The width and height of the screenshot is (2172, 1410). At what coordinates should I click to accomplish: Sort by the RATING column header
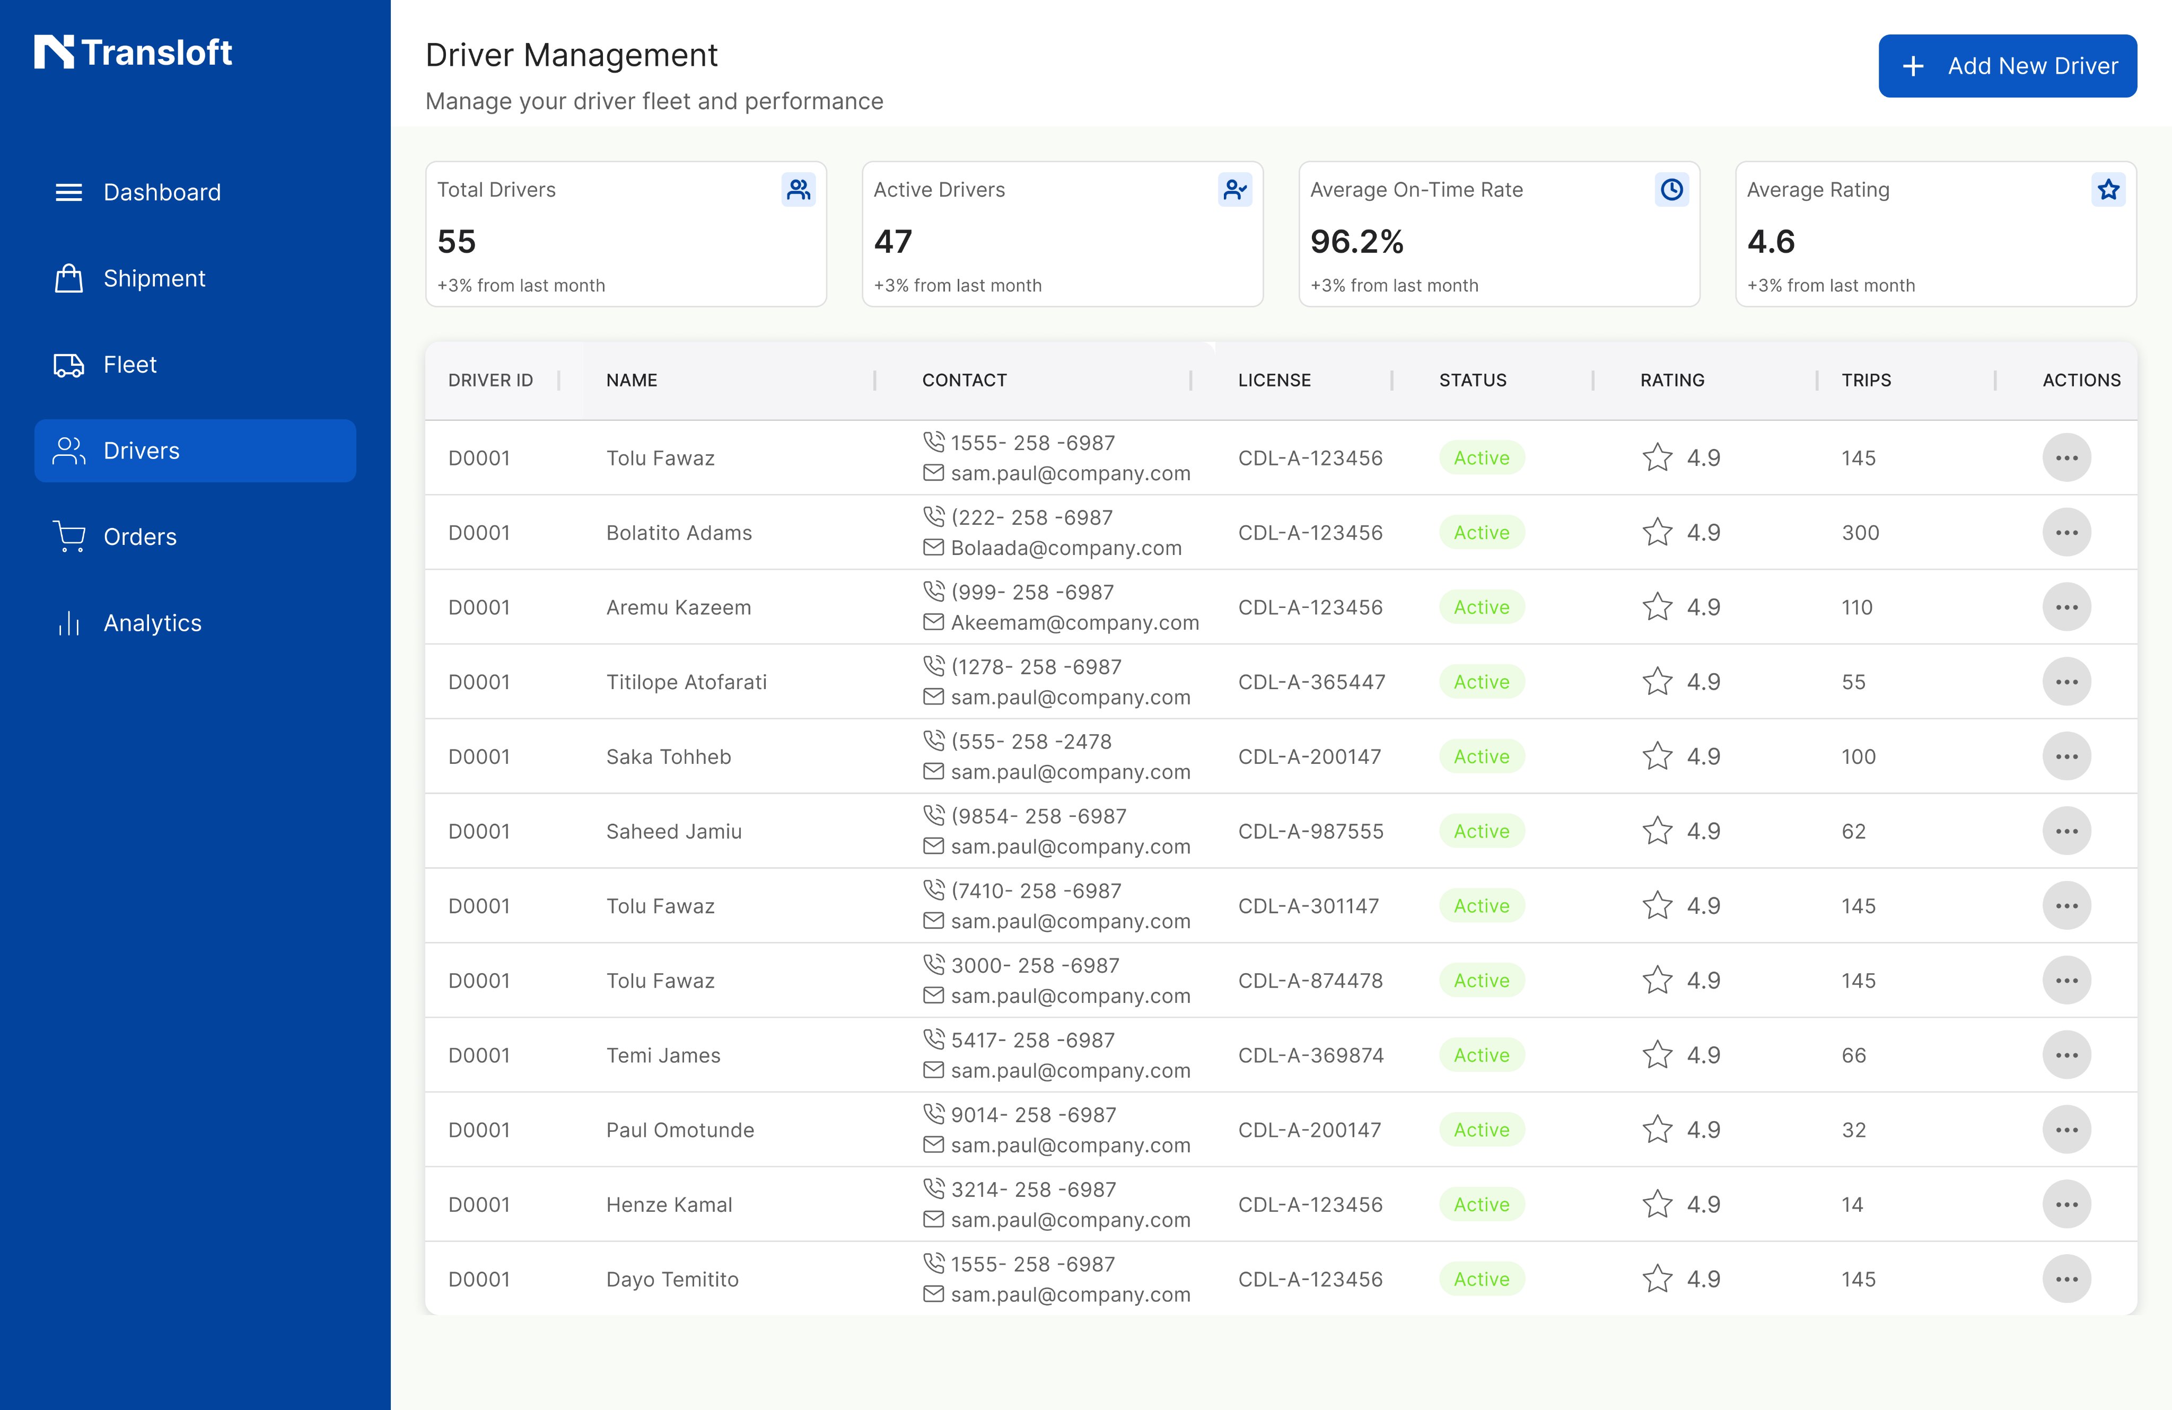tap(1672, 380)
